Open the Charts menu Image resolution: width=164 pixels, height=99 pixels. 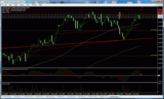pos(22,5)
